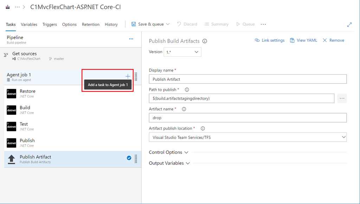Expand Control Options section
360x204 pixels.
(168, 152)
